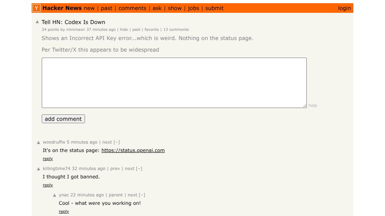The image size is (385, 216).
Task: Click killingtime74's '32 minutes ago' timestamp
Action: [88, 168]
